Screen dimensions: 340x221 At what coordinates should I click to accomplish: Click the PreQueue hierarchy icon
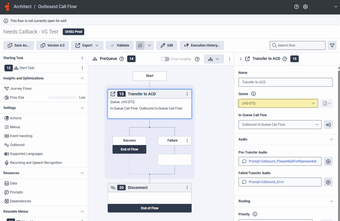click(95, 59)
